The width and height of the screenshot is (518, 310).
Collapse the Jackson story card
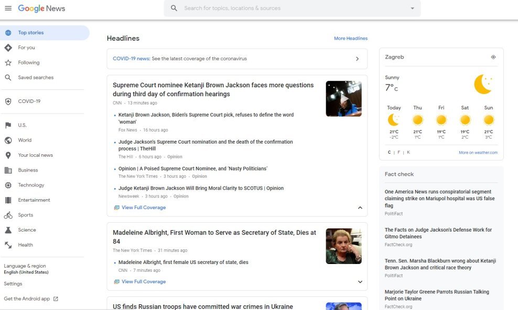360,208
